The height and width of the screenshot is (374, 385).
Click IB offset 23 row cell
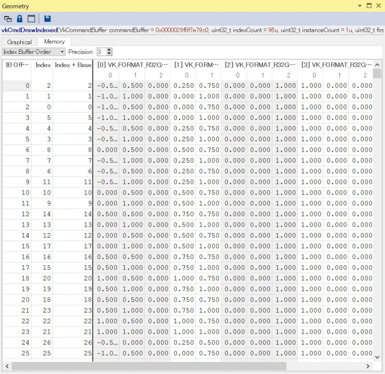(x=17, y=332)
